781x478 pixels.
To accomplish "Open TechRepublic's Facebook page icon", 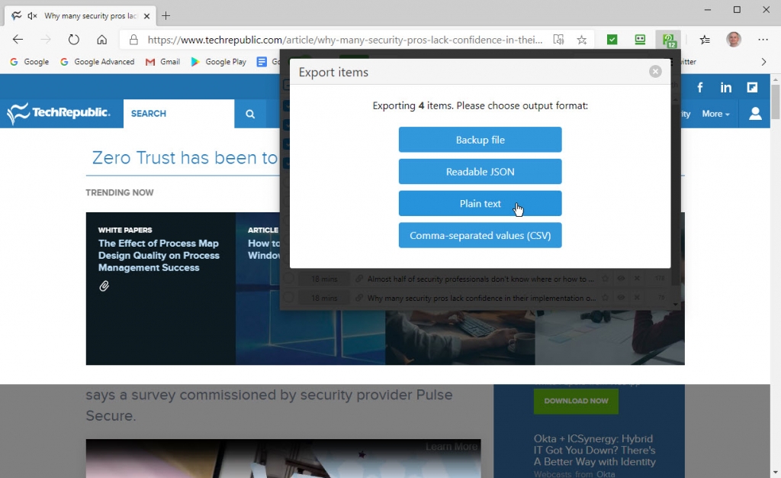I will tap(700, 88).
